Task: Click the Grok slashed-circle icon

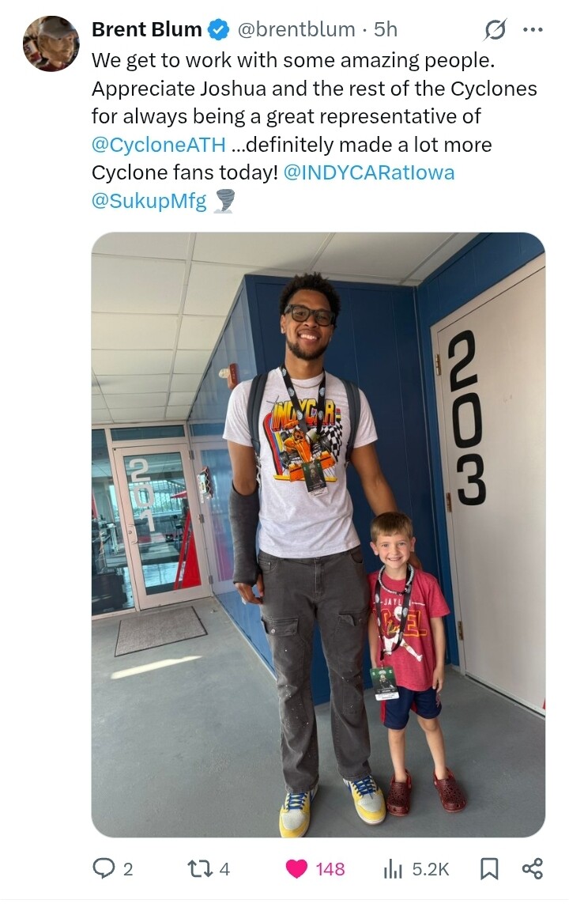Action: 496,29
